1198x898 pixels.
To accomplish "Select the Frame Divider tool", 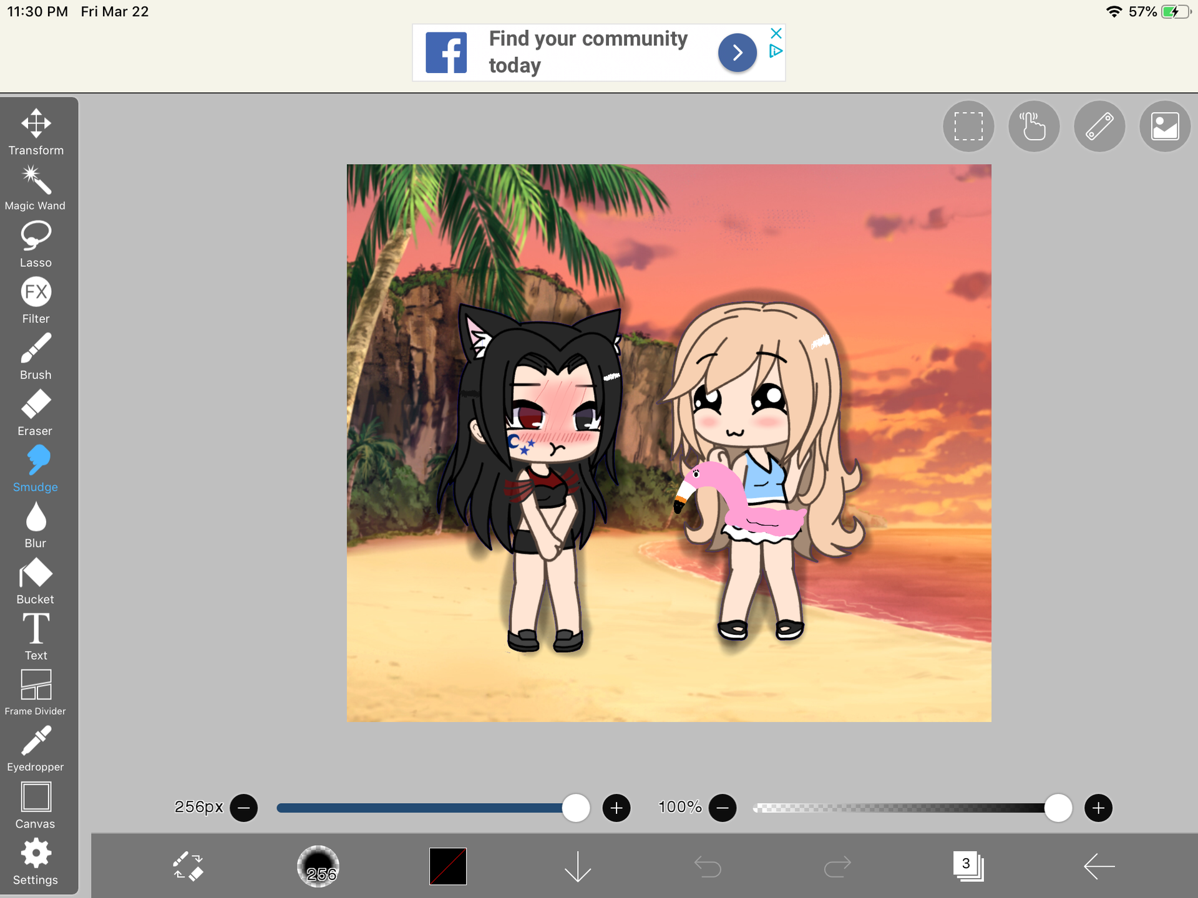I will [36, 693].
